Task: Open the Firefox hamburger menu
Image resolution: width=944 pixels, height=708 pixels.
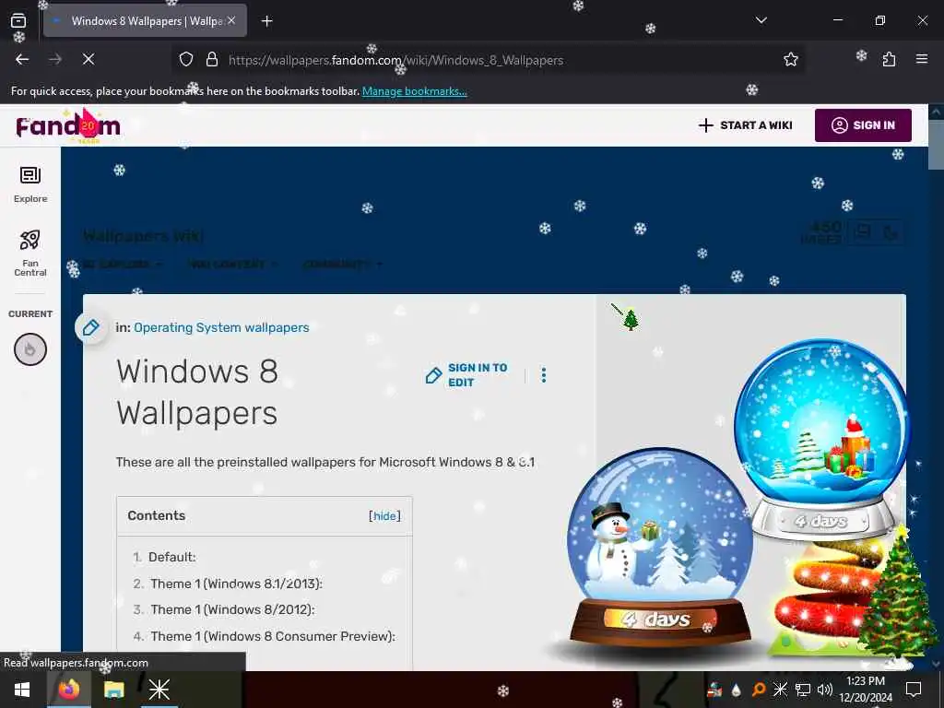Action: coord(921,59)
